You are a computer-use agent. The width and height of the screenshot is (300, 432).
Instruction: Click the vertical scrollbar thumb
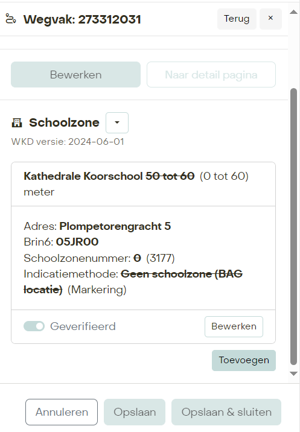pos(293,226)
